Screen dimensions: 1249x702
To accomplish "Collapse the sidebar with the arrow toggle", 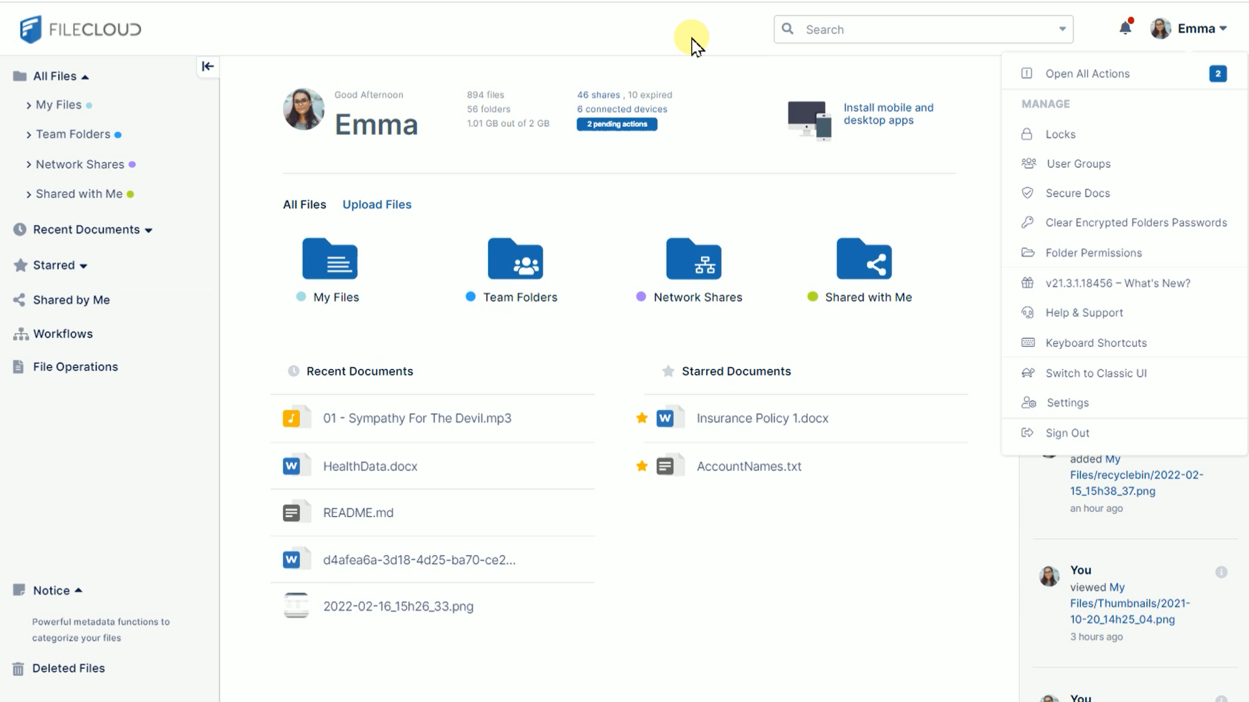I will tap(207, 66).
